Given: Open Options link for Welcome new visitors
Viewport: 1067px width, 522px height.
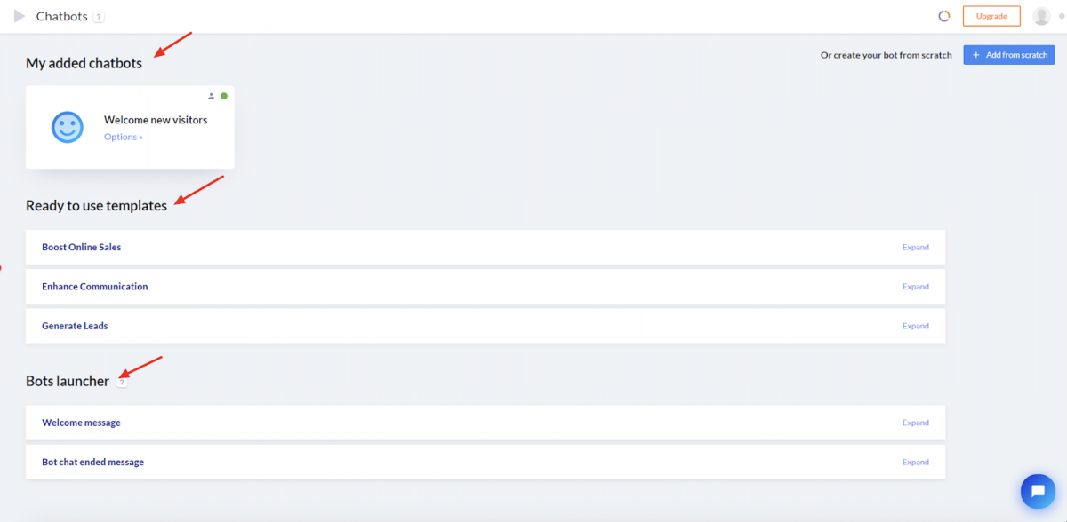Looking at the screenshot, I should pos(123,137).
